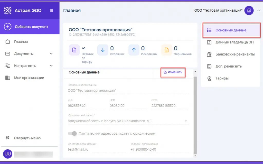Click the Телефон организации field
This screenshot has height=164, width=263.
(x=159, y=149)
